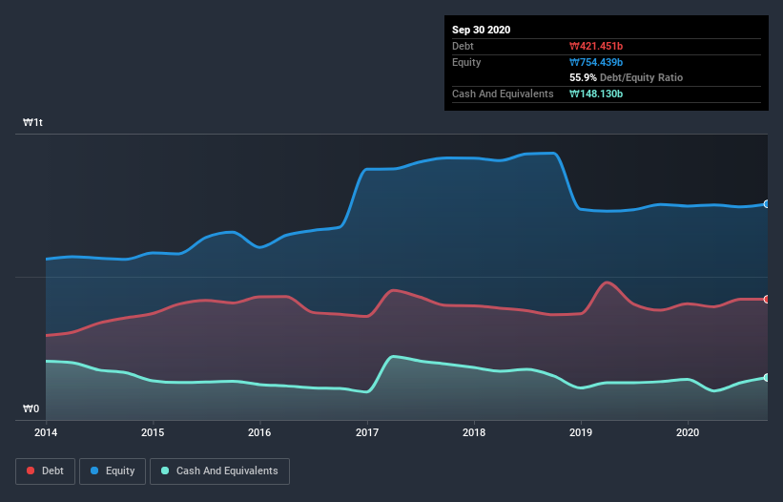Click the 2016 x-axis label
This screenshot has width=783, height=502.
(259, 432)
